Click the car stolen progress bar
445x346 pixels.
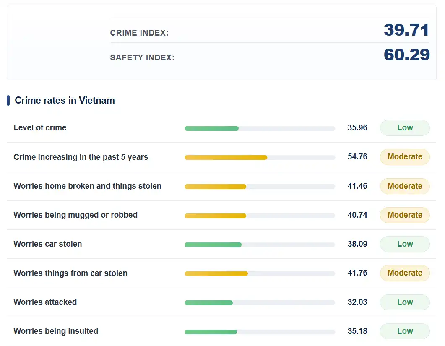[260, 245]
